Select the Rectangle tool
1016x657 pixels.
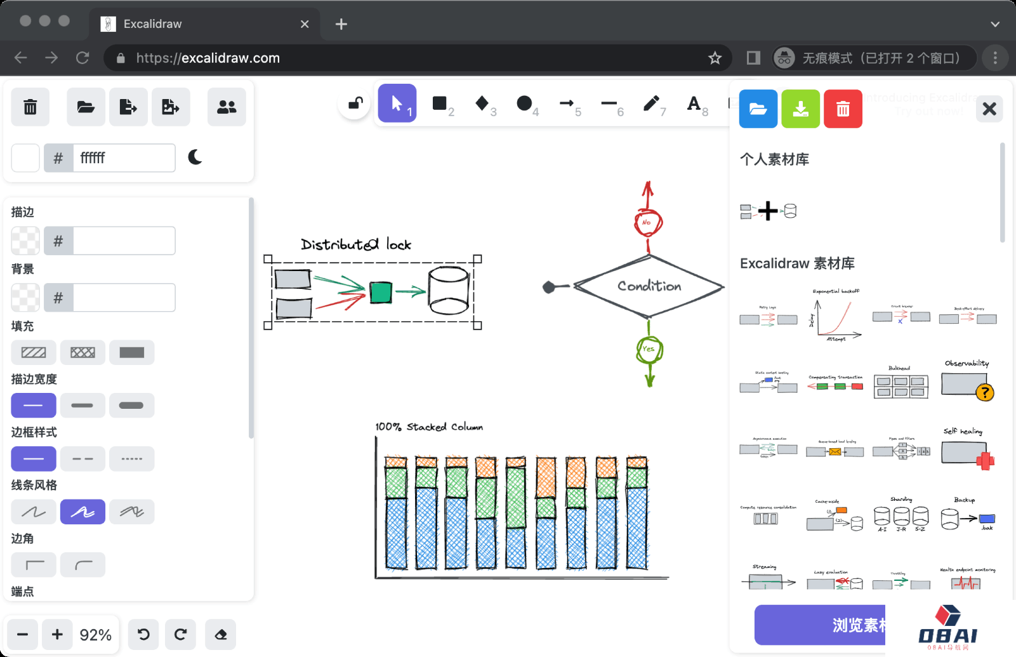(x=440, y=104)
